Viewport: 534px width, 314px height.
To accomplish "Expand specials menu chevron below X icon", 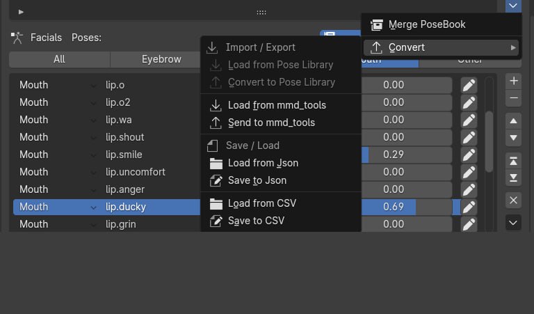I will coord(514,223).
